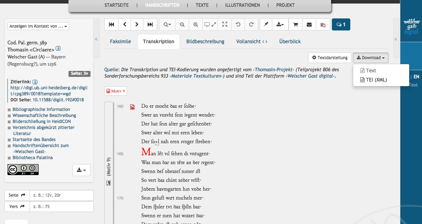This screenshot has height=224, width=422.
Task: Open the toolbar download dropdown
Action: click(x=280, y=24)
